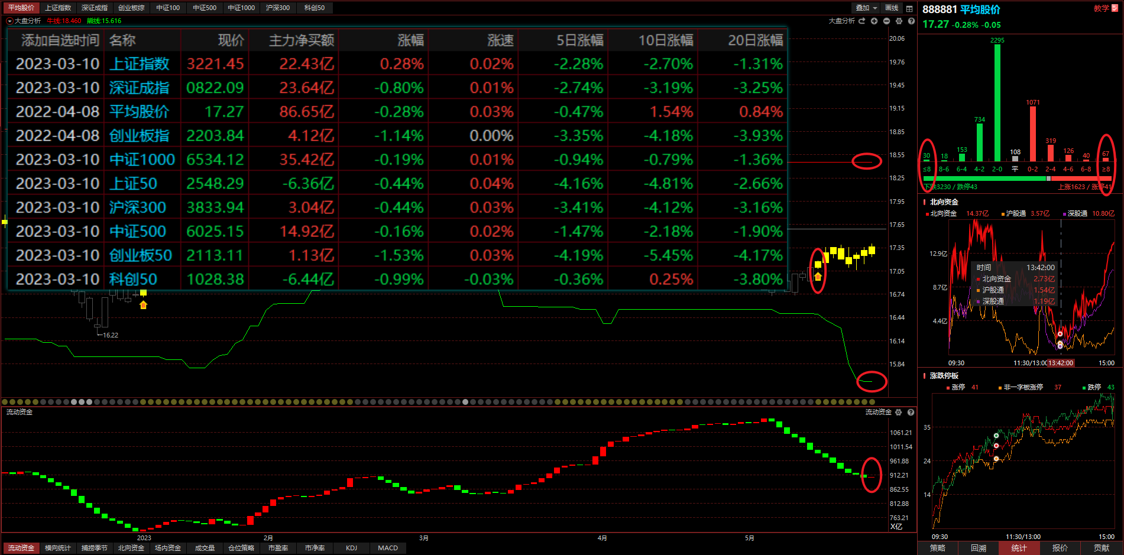The image size is (1124, 555).
Task: Click the 涨停 red legend entry
Action: coord(962,388)
